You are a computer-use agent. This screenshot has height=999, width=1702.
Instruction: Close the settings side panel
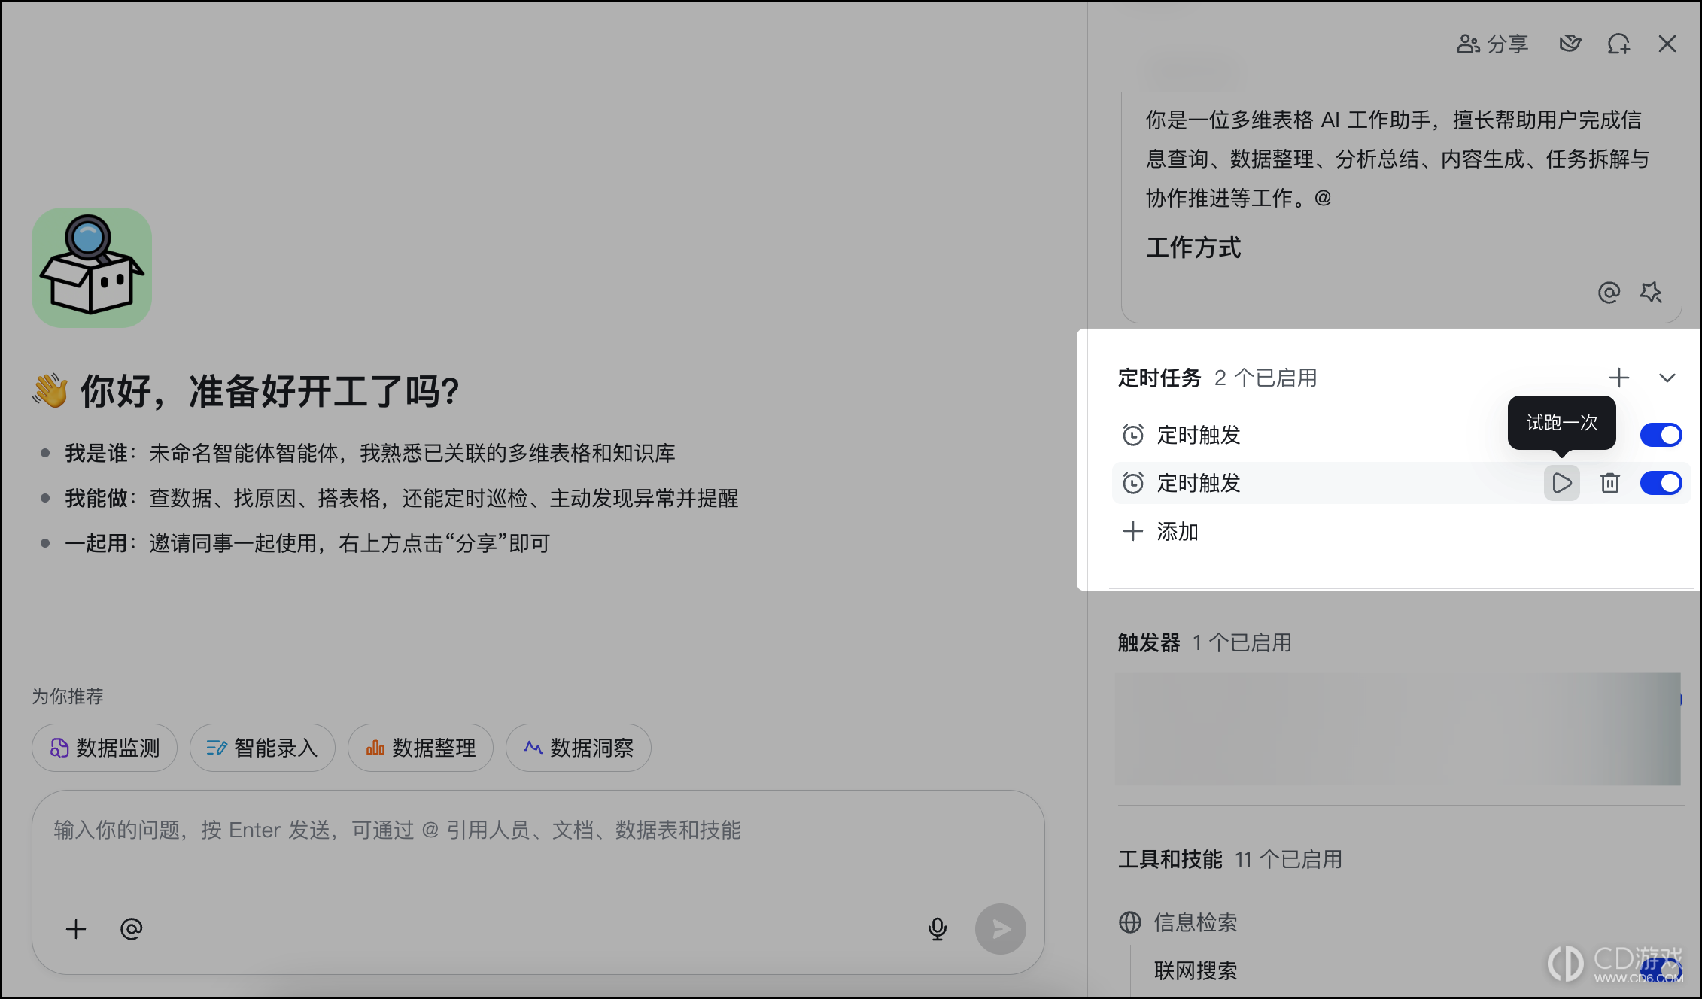point(1667,44)
